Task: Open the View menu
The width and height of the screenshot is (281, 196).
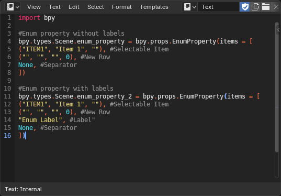Action: pos(34,7)
